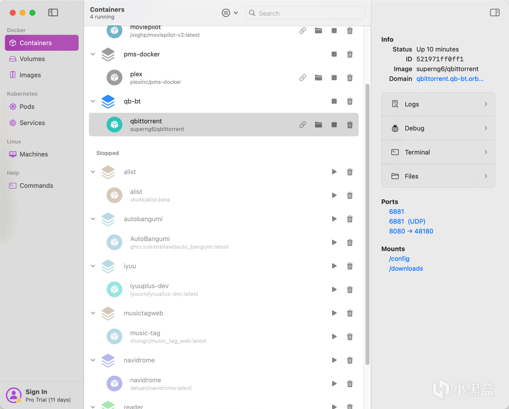
Task: Stop the moviepilot container
Action: (x=334, y=31)
